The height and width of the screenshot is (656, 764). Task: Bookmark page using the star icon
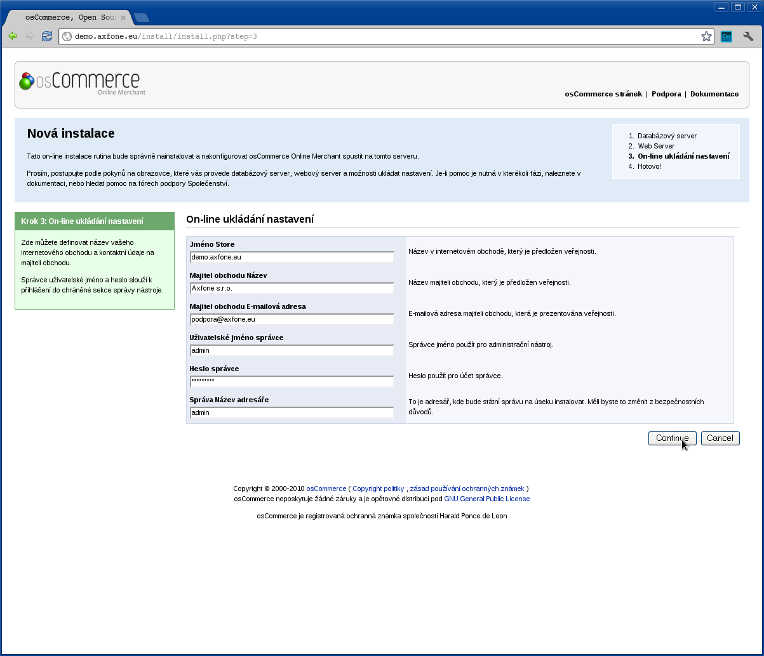tap(706, 36)
